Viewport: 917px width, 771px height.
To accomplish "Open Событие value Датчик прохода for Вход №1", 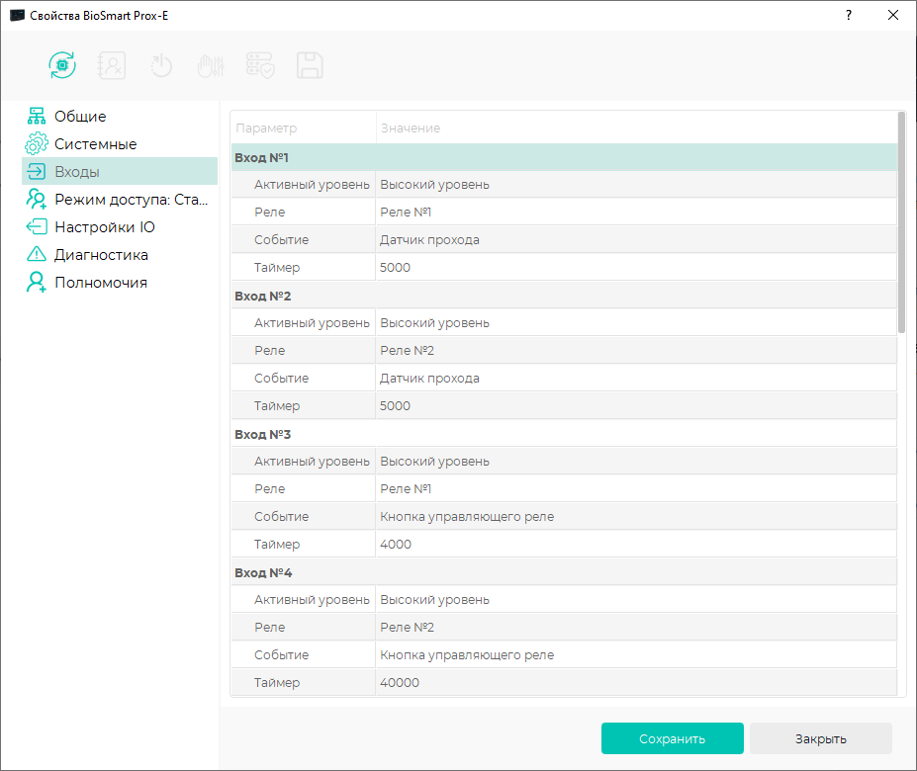I will click(x=636, y=239).
